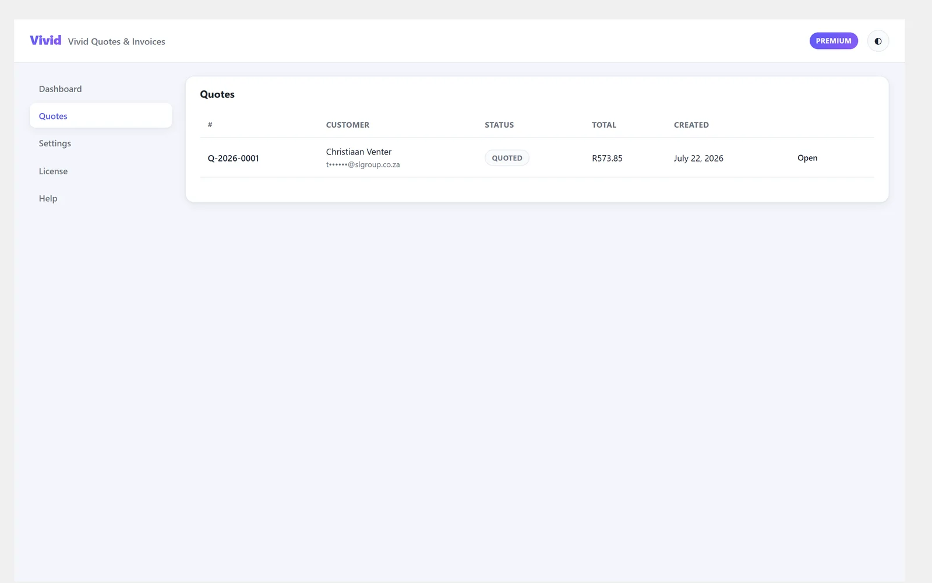Click quote number Q-2026-0001
The width and height of the screenshot is (932, 583).
coord(233,159)
